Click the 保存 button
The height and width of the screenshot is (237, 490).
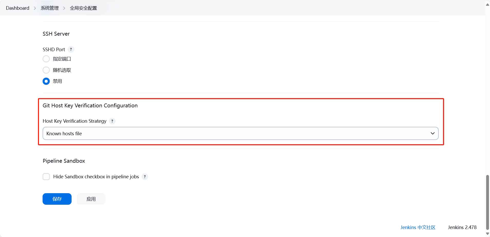(x=57, y=199)
